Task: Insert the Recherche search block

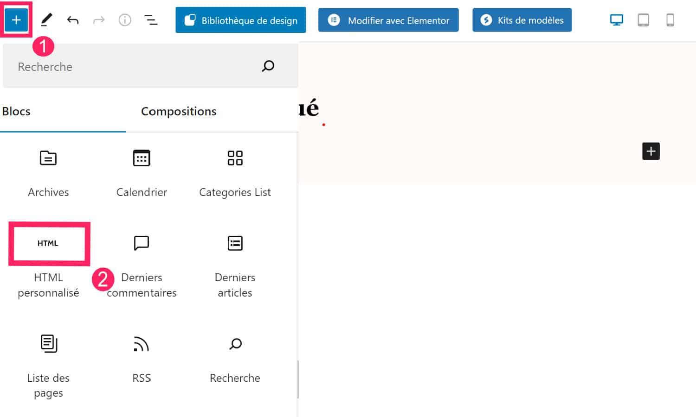Action: (x=235, y=359)
